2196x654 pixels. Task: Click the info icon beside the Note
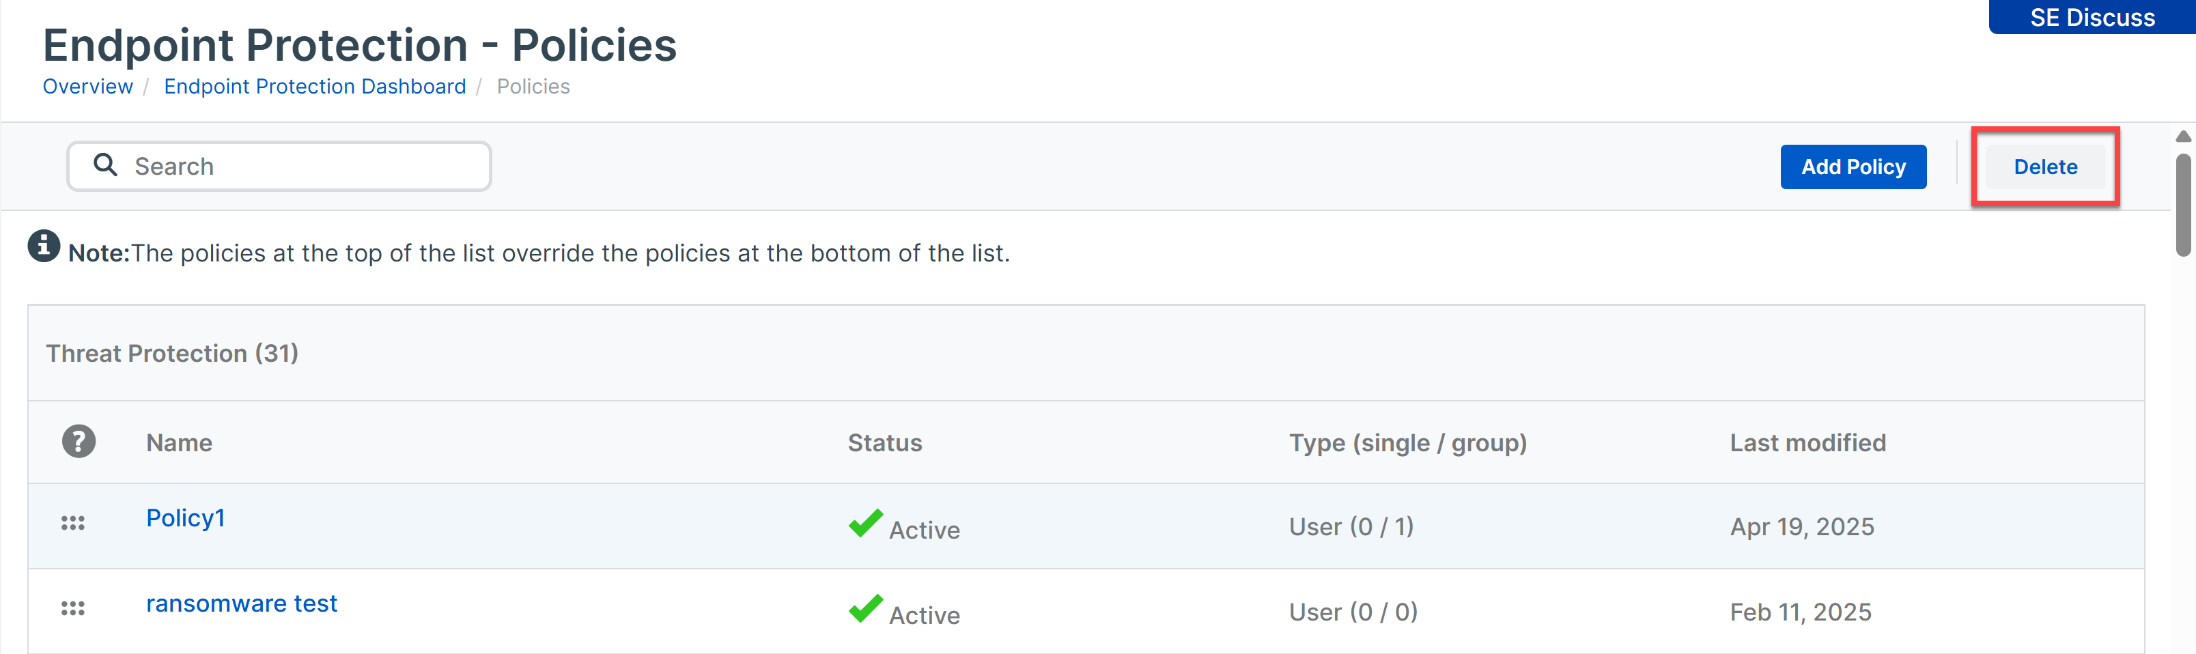tap(44, 246)
